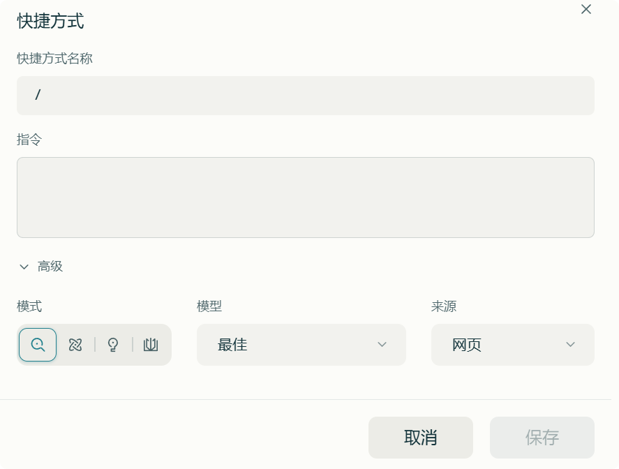This screenshot has height=469, width=619.
Task: Pick the open-book learning mode icon
Action: pos(151,345)
